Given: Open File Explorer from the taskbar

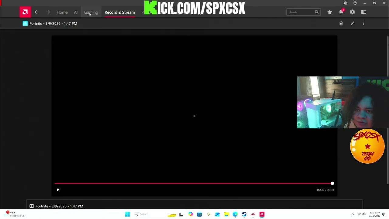Looking at the screenshot, I should pyautogui.click(x=226, y=214).
